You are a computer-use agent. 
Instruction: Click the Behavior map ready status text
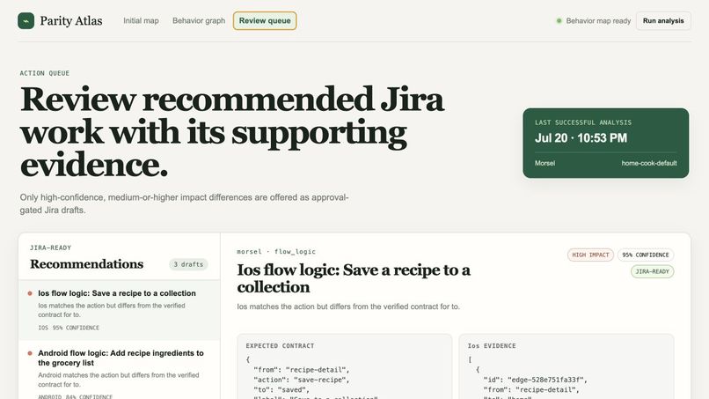[598, 21]
